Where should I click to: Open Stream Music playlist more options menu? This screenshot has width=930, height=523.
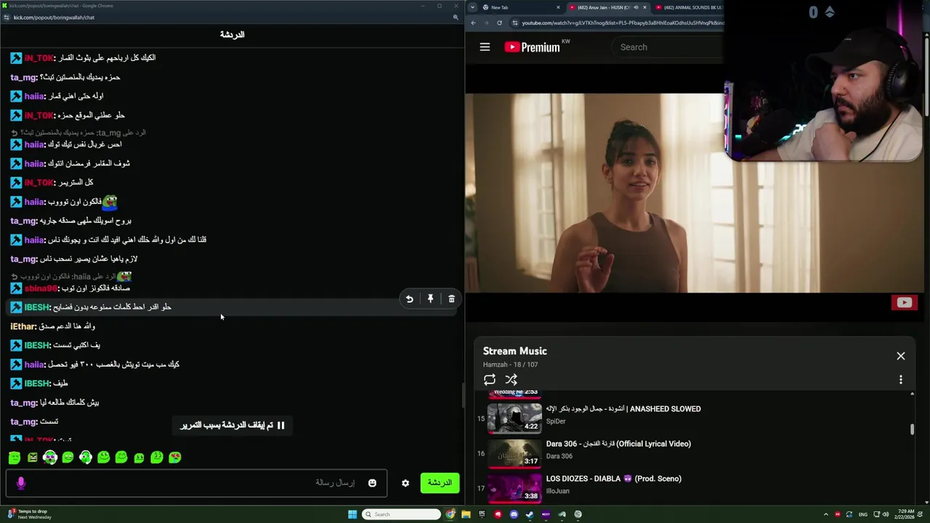900,380
